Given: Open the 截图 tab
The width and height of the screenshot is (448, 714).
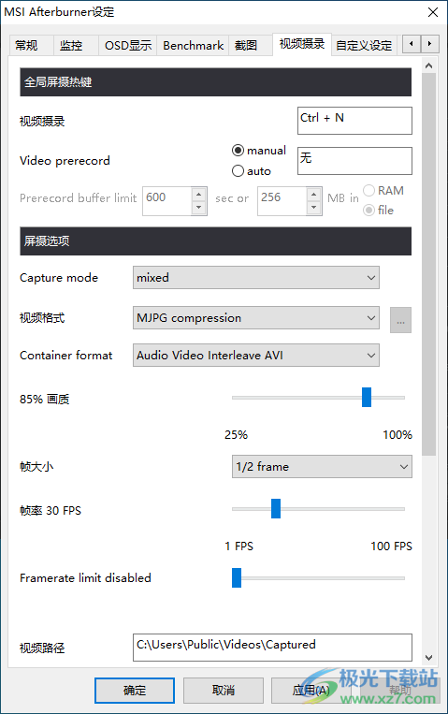Looking at the screenshot, I should click(250, 46).
